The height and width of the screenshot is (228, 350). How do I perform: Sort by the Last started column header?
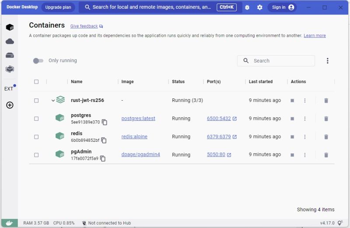tap(260, 82)
